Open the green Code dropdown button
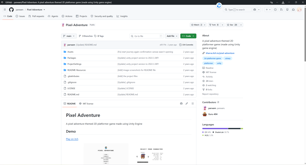The width and height of the screenshot is (306, 165). tap(188, 36)
